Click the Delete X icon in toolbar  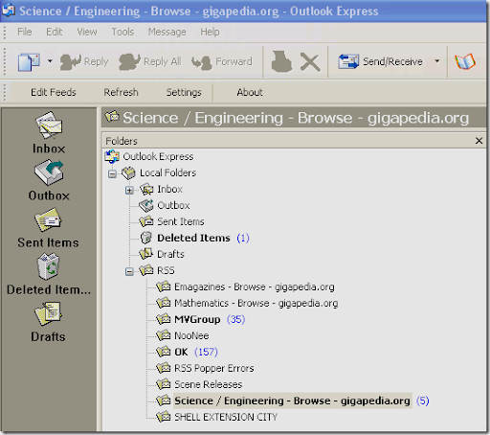310,62
